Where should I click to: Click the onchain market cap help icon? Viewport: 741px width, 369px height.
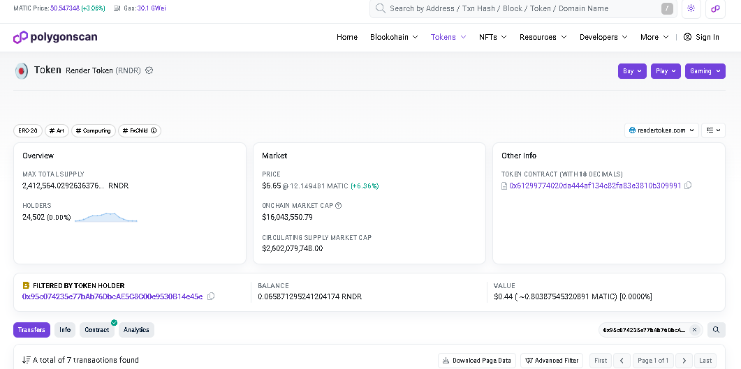click(x=338, y=205)
